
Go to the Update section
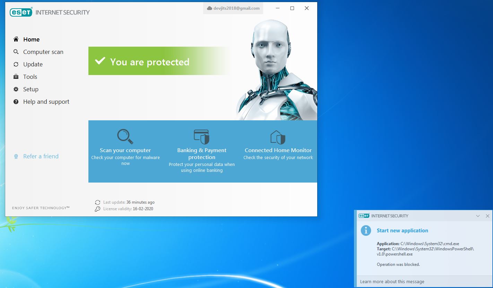[x=33, y=64]
